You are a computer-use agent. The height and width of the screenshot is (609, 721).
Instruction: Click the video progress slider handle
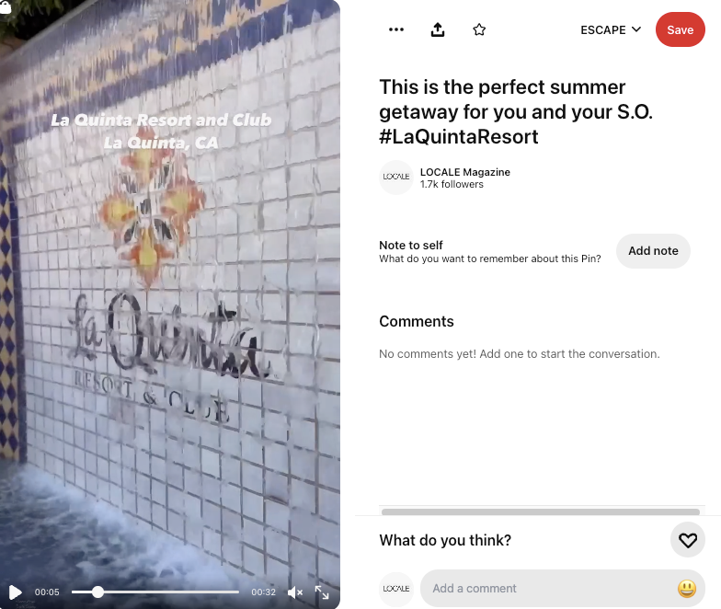point(97,592)
